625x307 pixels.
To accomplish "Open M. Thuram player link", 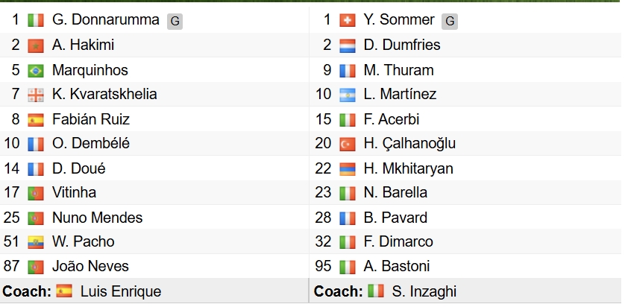I will (x=399, y=71).
